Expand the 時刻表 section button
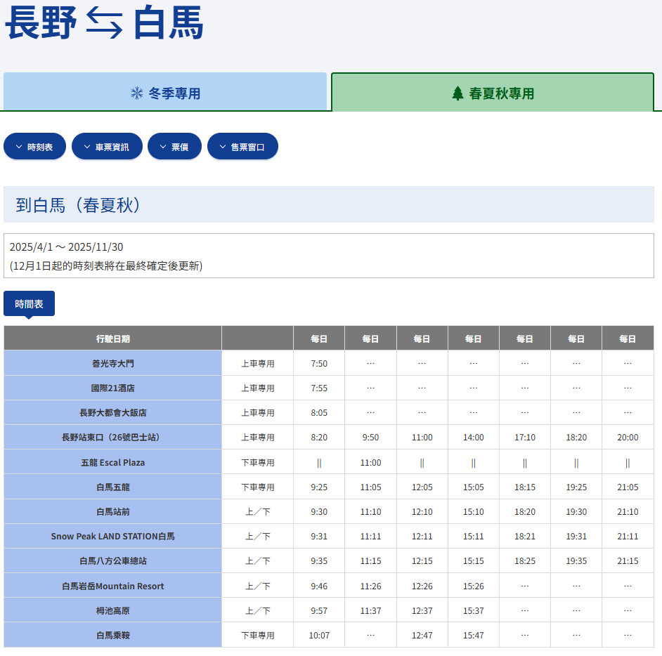Screen dimensions: 662x656 (34, 147)
